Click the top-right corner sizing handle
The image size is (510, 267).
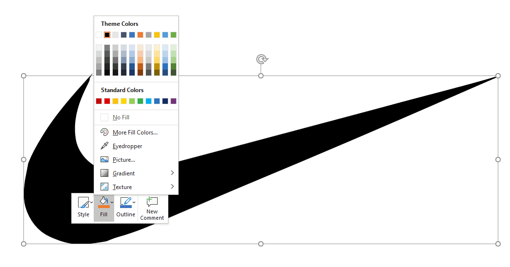tap(498, 76)
